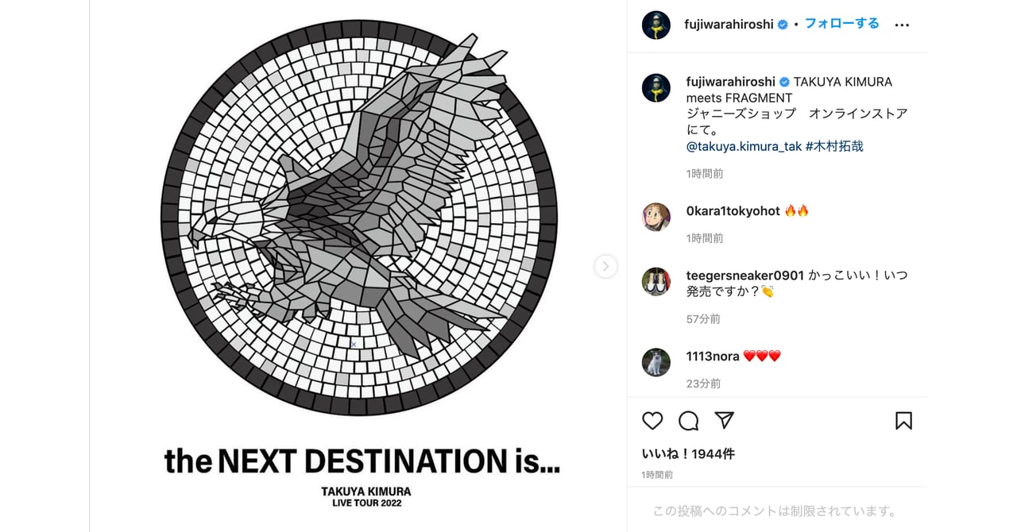Click the フォローする follow button
This screenshot has height=532, width=1017.
(841, 24)
